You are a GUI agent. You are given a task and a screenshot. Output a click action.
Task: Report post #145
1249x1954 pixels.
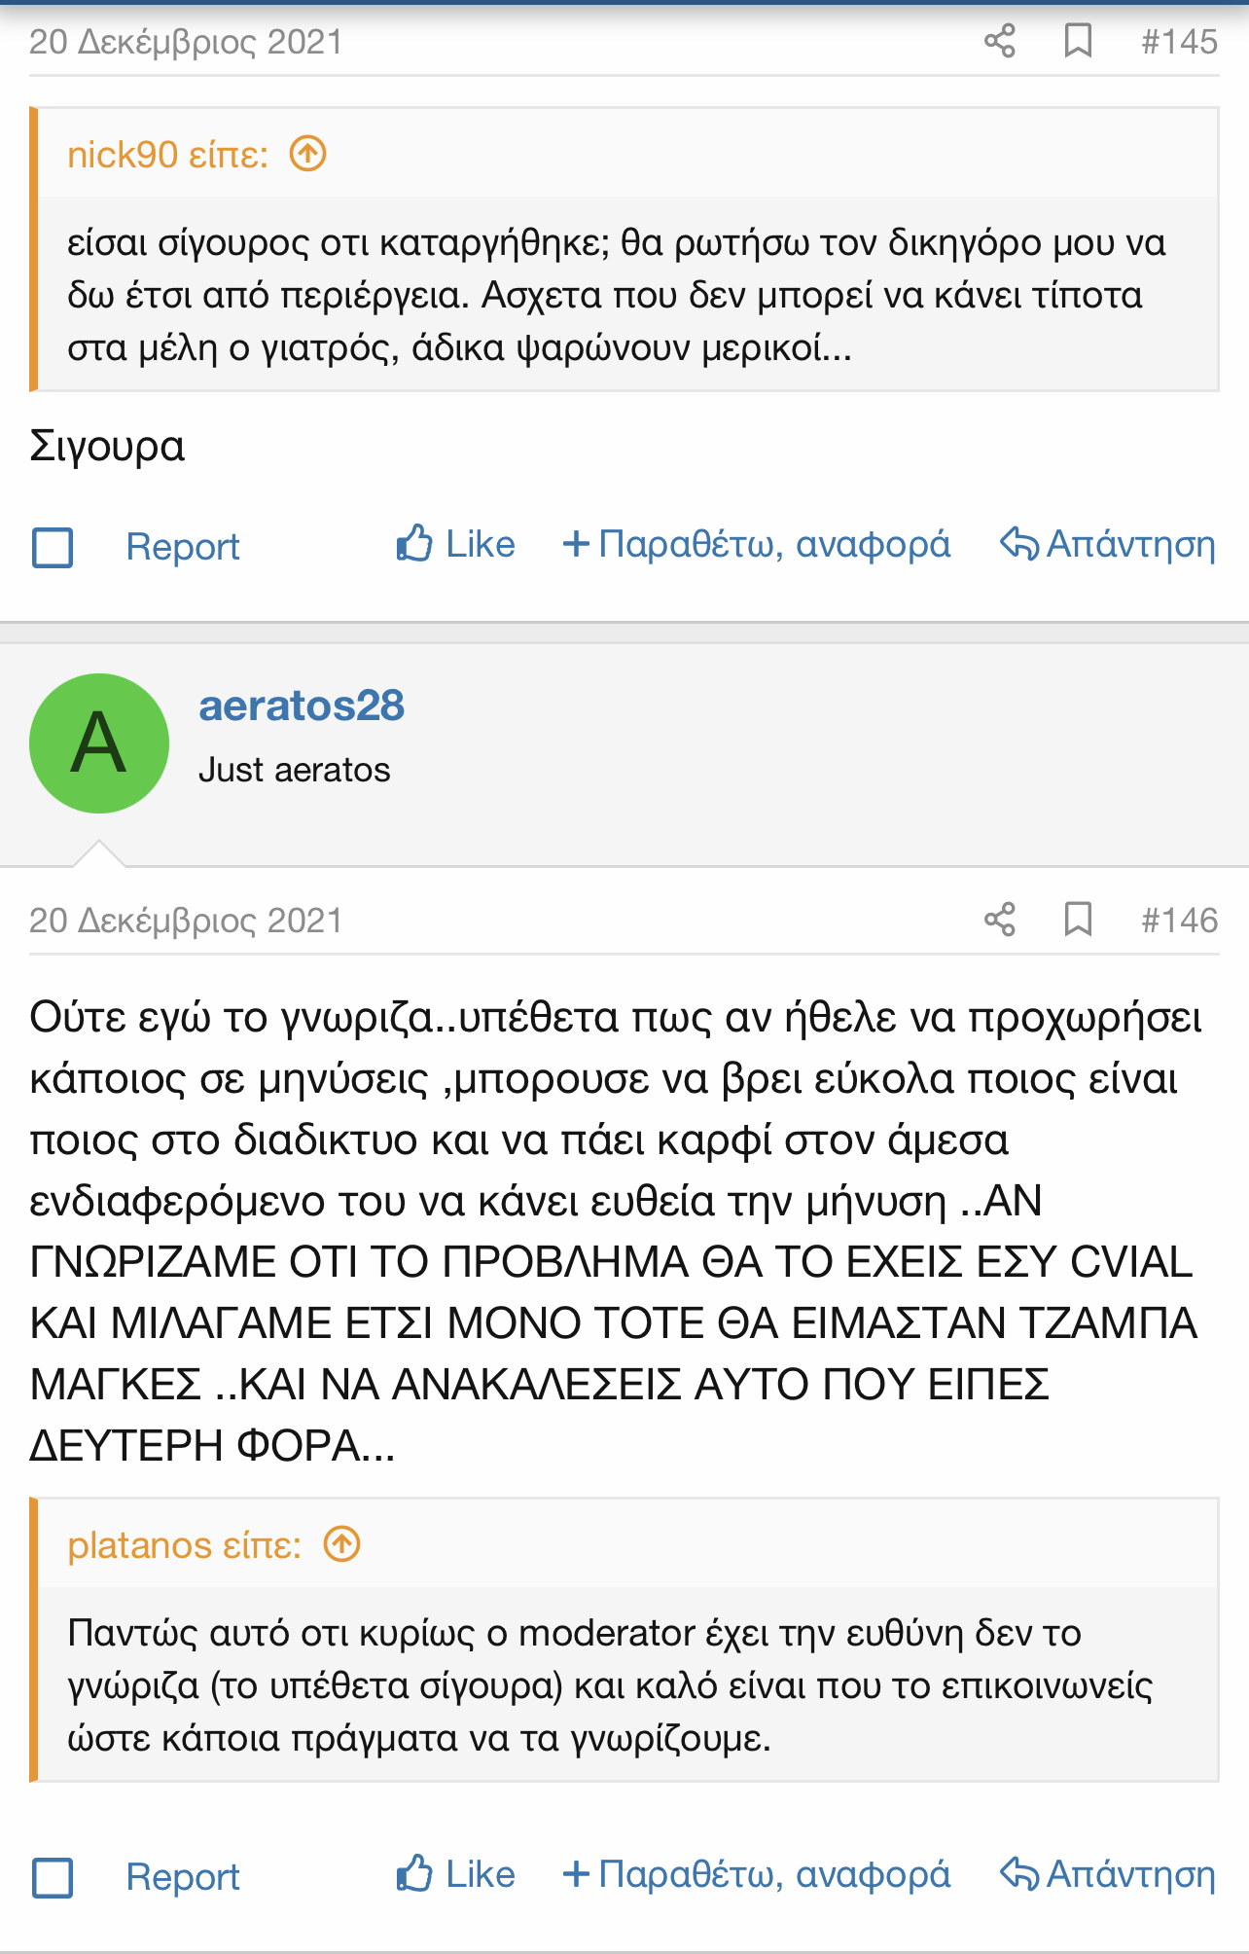[x=183, y=547]
